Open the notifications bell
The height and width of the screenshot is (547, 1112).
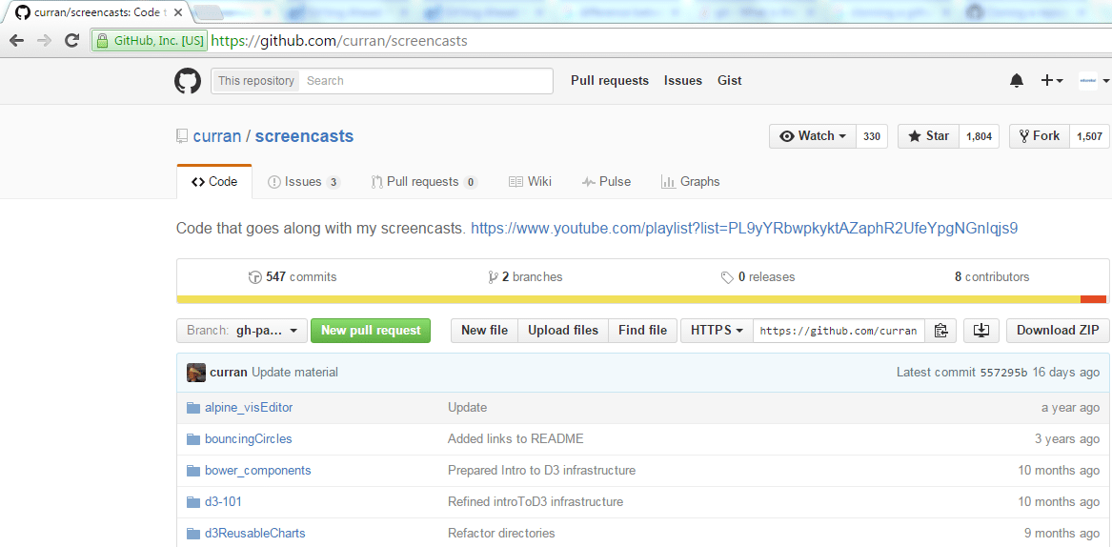(x=1017, y=81)
